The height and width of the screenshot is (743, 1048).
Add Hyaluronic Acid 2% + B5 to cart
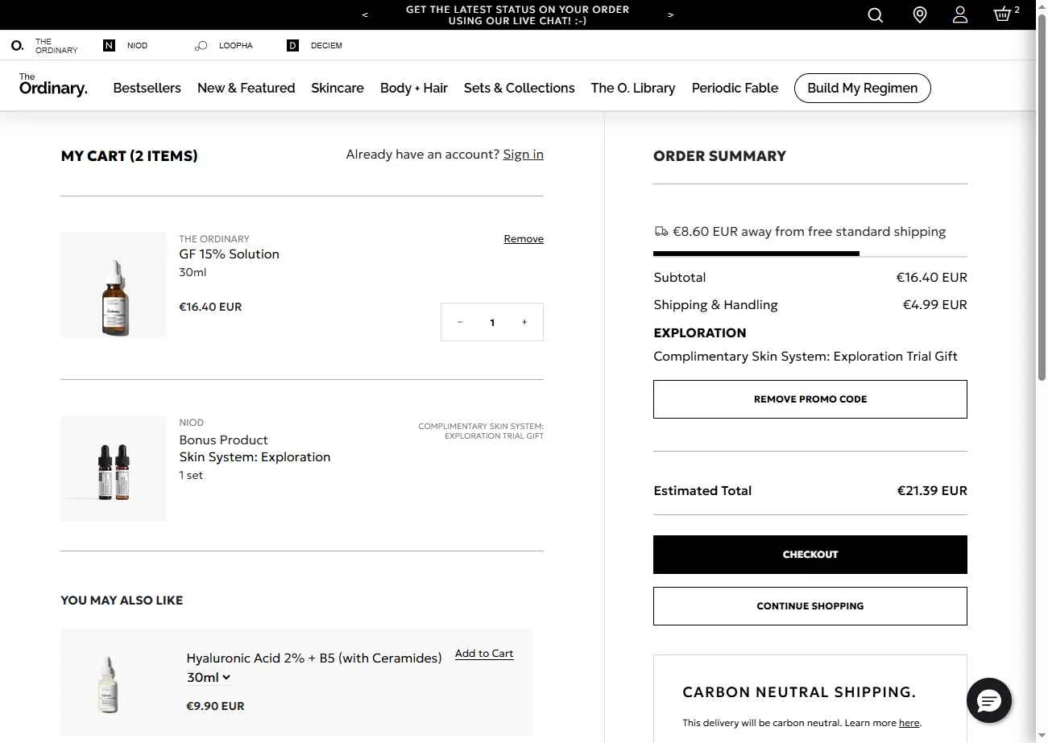click(484, 654)
